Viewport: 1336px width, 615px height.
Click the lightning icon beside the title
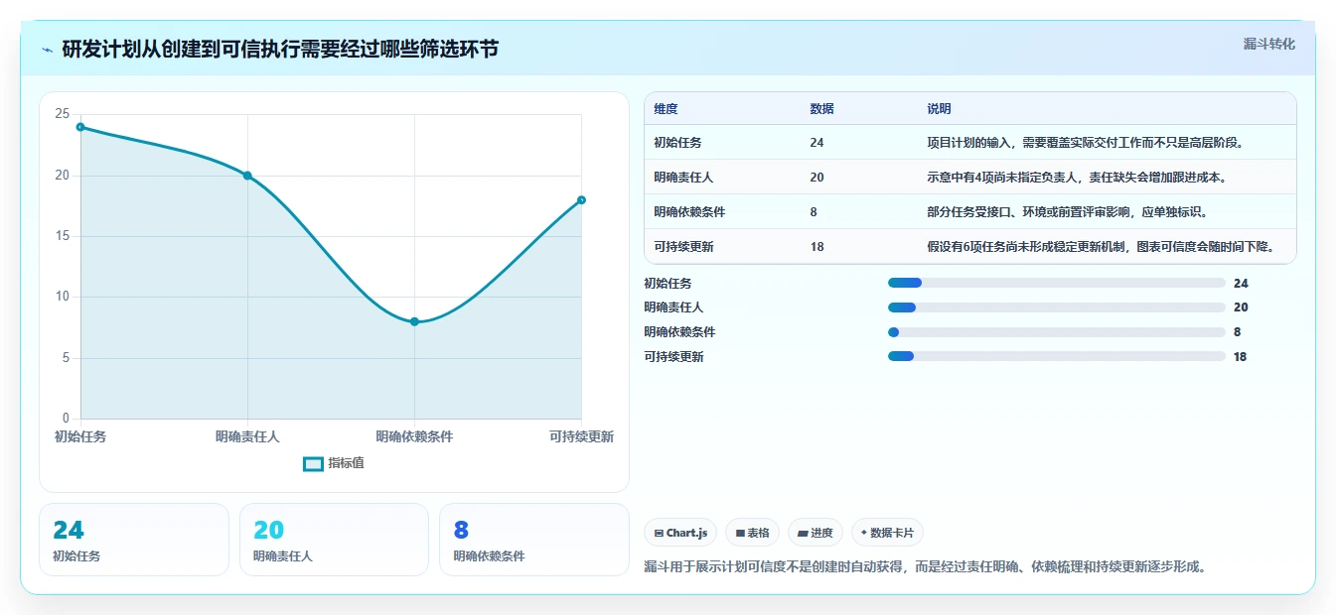(48, 50)
